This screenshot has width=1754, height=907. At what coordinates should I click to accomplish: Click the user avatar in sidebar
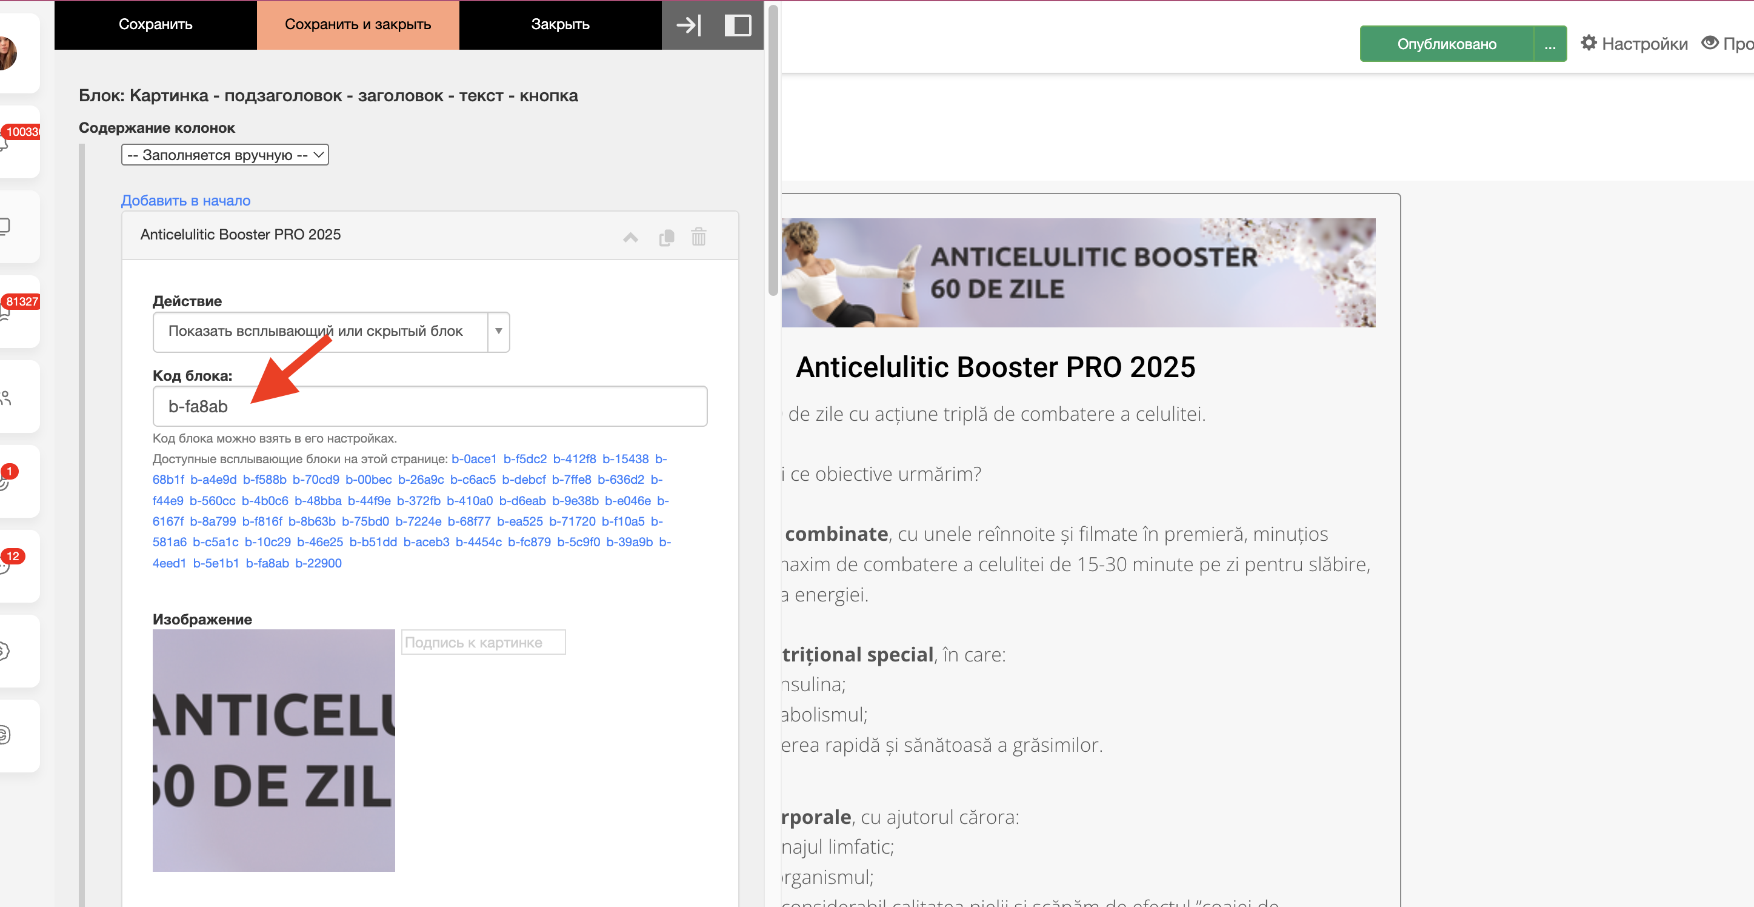[x=7, y=53]
